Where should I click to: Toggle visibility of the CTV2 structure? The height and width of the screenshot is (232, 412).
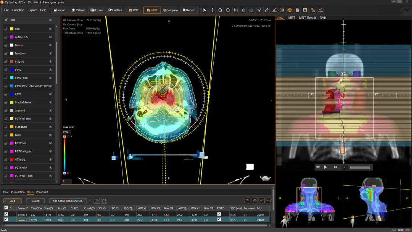[50, 94]
